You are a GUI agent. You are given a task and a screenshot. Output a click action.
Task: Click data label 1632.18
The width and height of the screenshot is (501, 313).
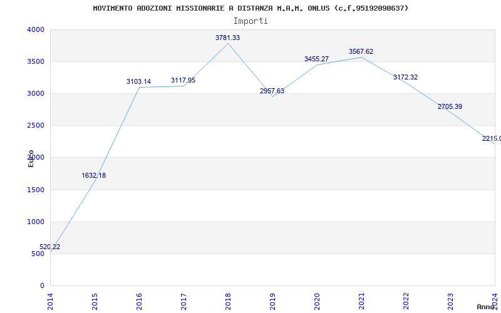(x=93, y=175)
